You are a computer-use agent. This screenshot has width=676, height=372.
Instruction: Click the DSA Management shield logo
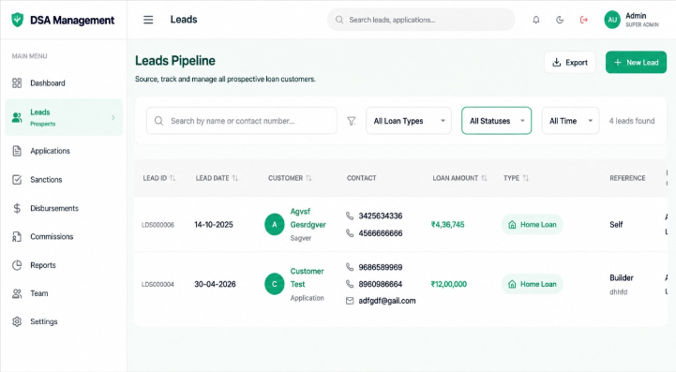[17, 20]
